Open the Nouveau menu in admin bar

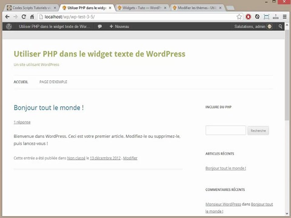click(119, 27)
